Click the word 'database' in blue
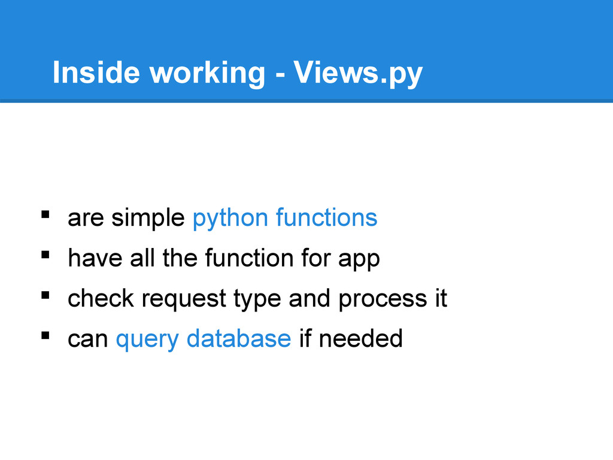 239,338
